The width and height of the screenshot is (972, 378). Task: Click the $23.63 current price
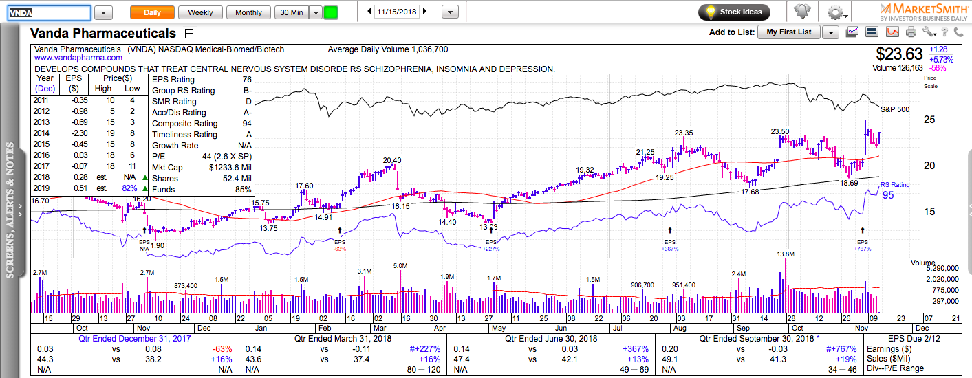click(x=899, y=54)
